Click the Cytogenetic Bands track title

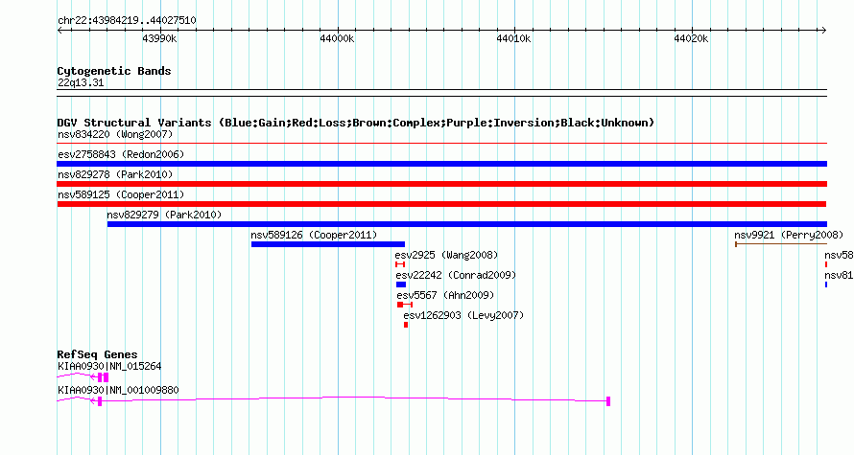click(114, 71)
